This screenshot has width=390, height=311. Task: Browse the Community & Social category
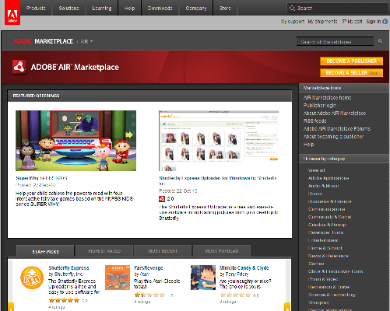[329, 217]
